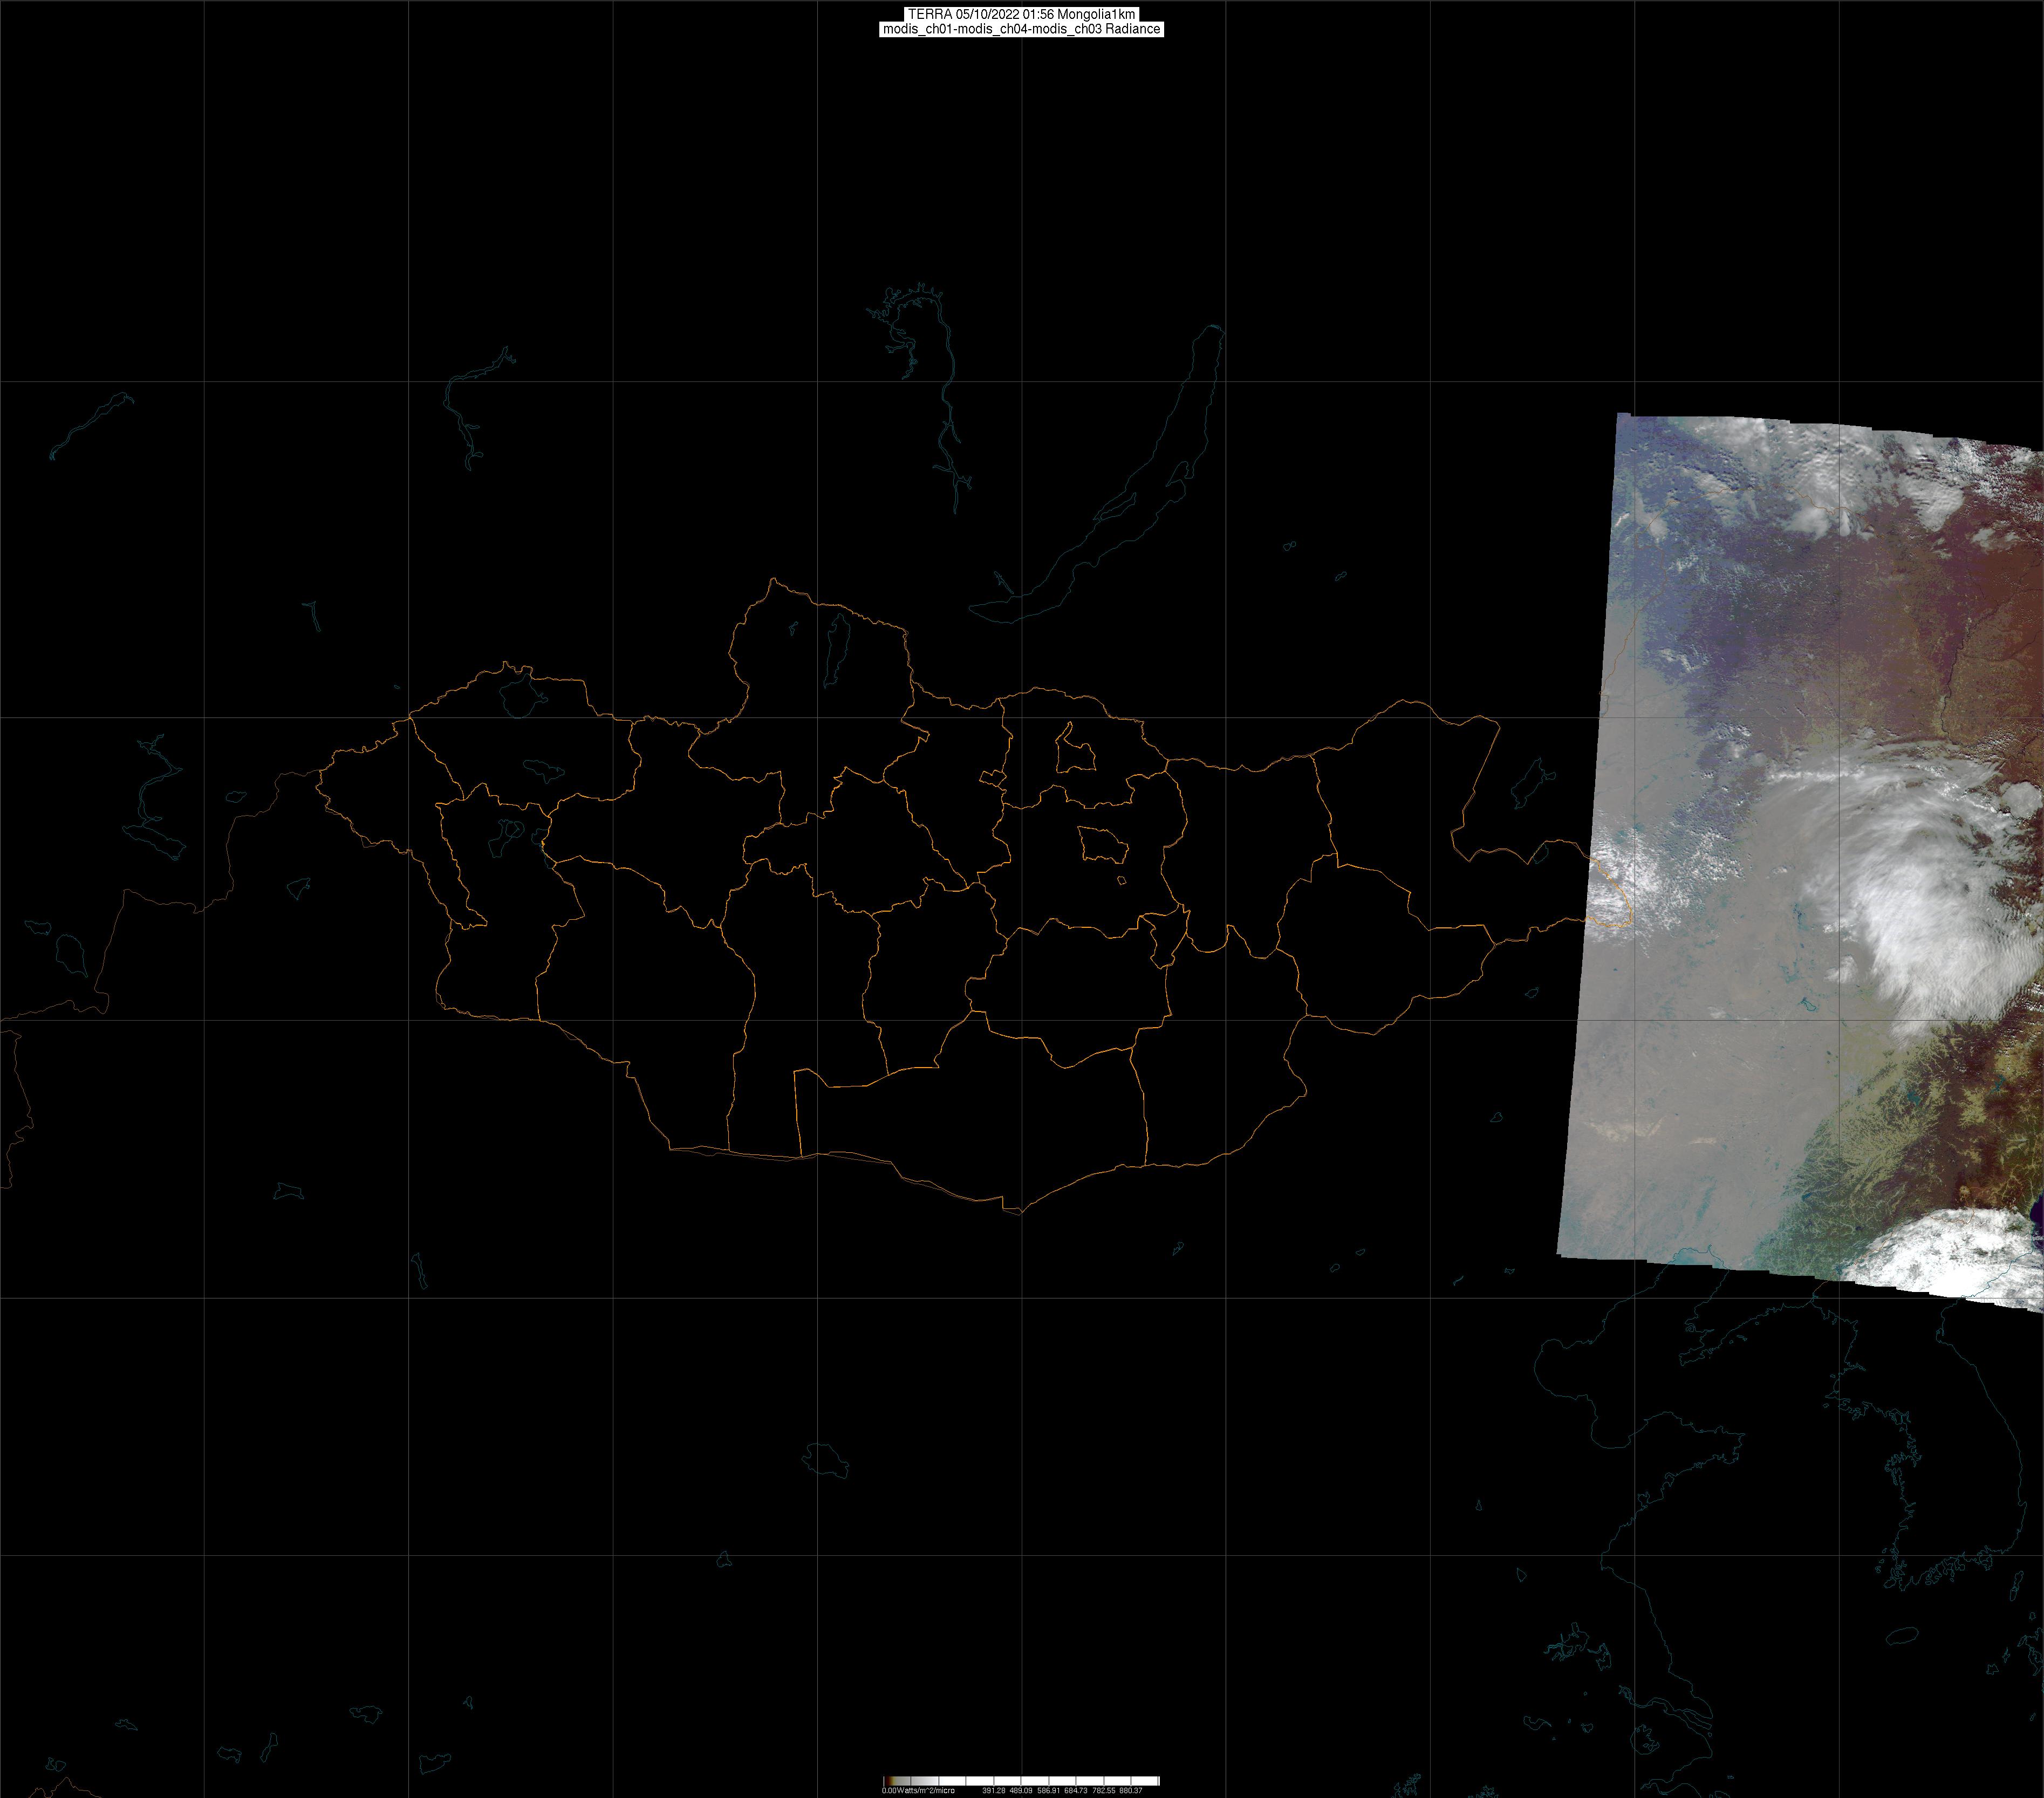This screenshot has width=2044, height=1798.
Task: Click the lake outline near Mongolia's eastern border
Action: tap(1530, 783)
